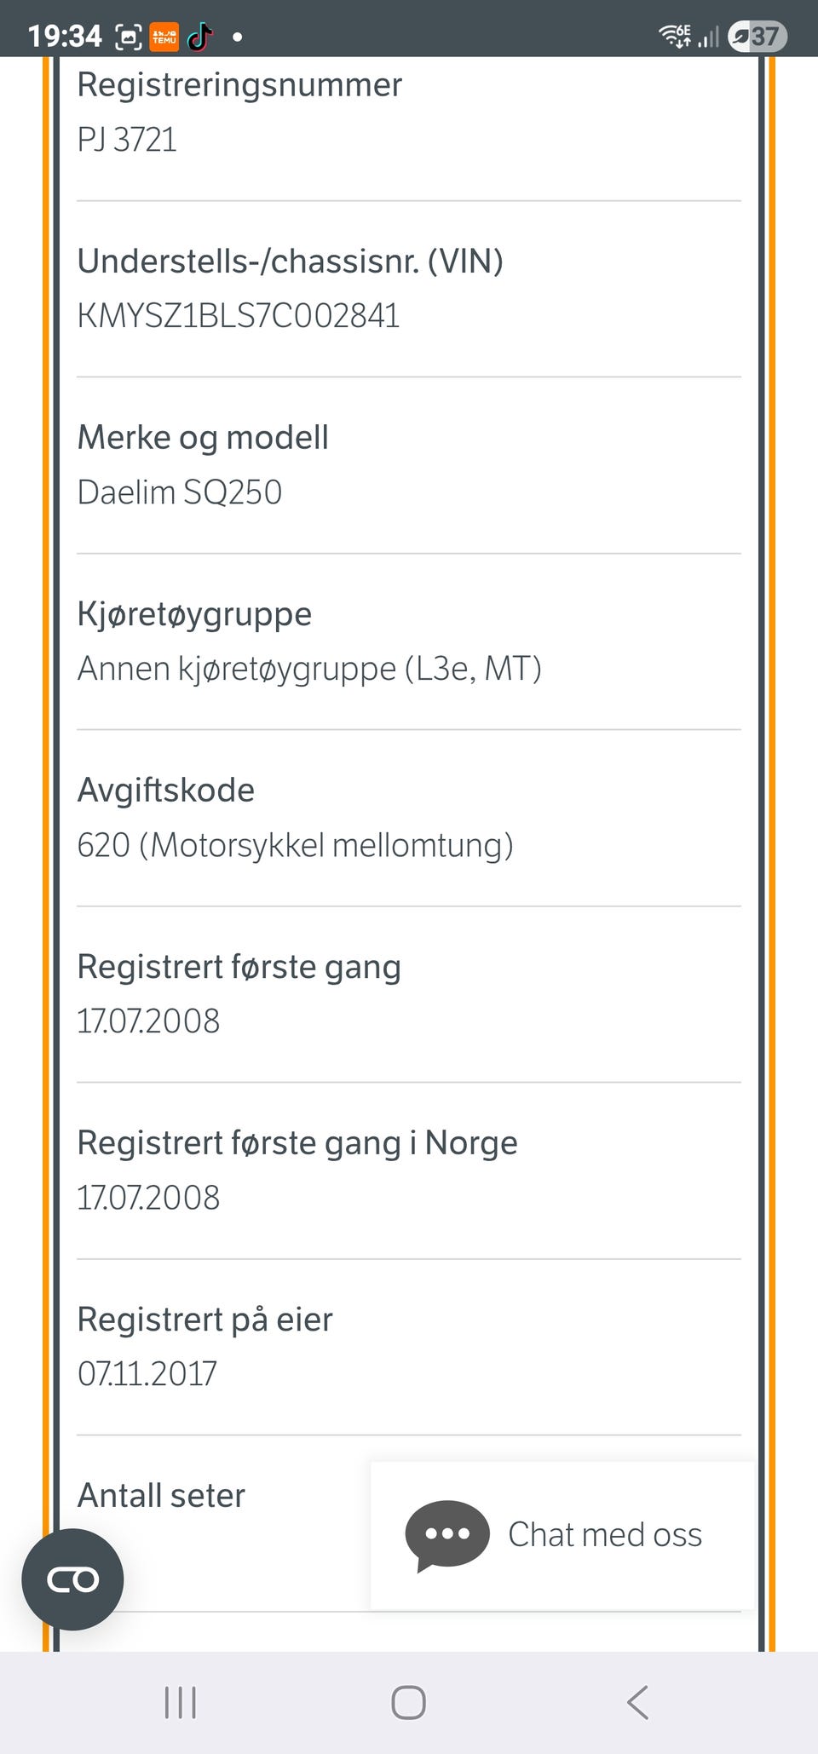
Task: Tap the Avgiftskode 620 value
Action: point(296,845)
